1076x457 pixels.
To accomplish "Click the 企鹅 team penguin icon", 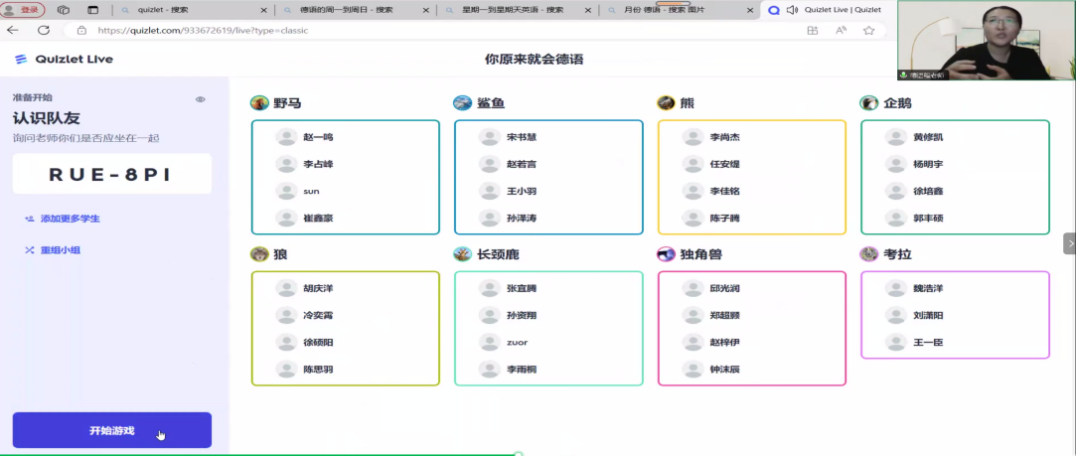I will tap(869, 103).
